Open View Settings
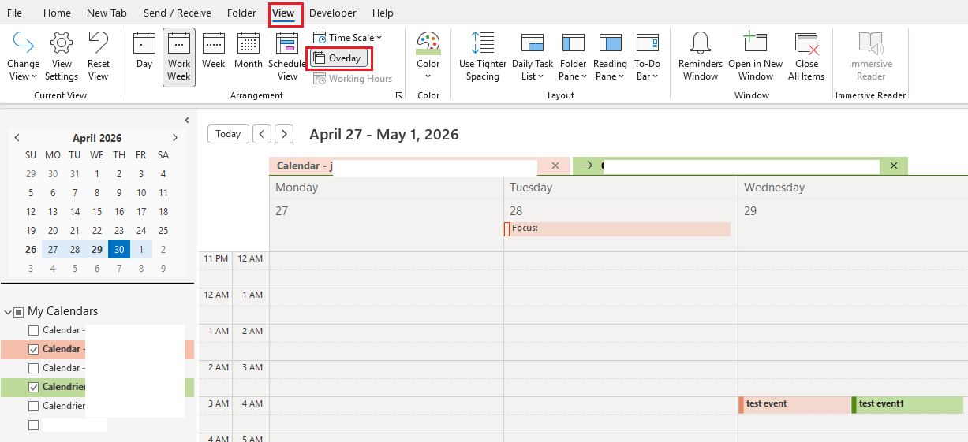Viewport: 968px width, 442px height. (x=62, y=57)
